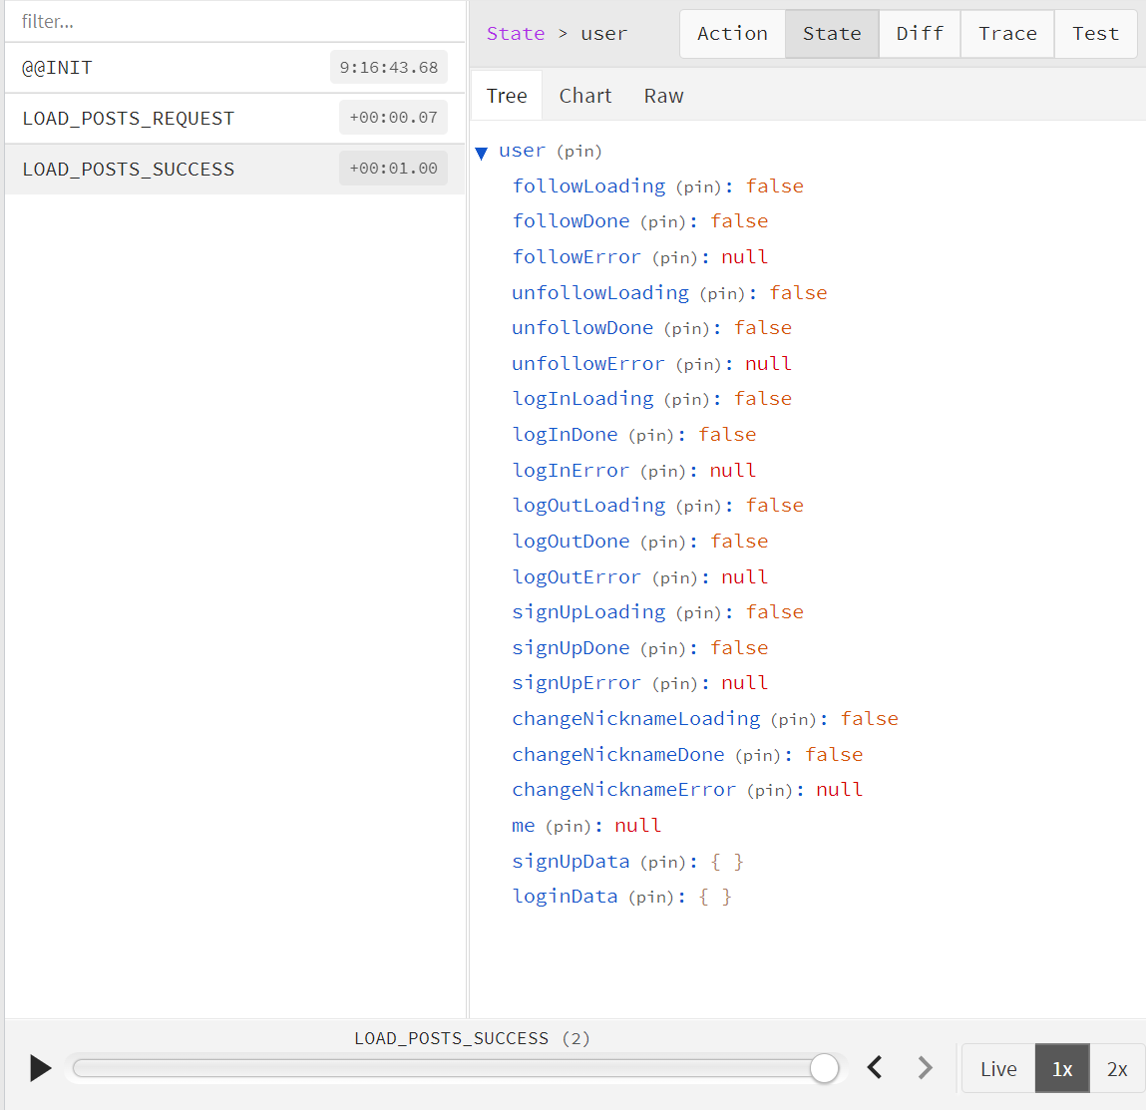Click the changeNicknameDone key
1146x1110 pixels.
(617, 755)
